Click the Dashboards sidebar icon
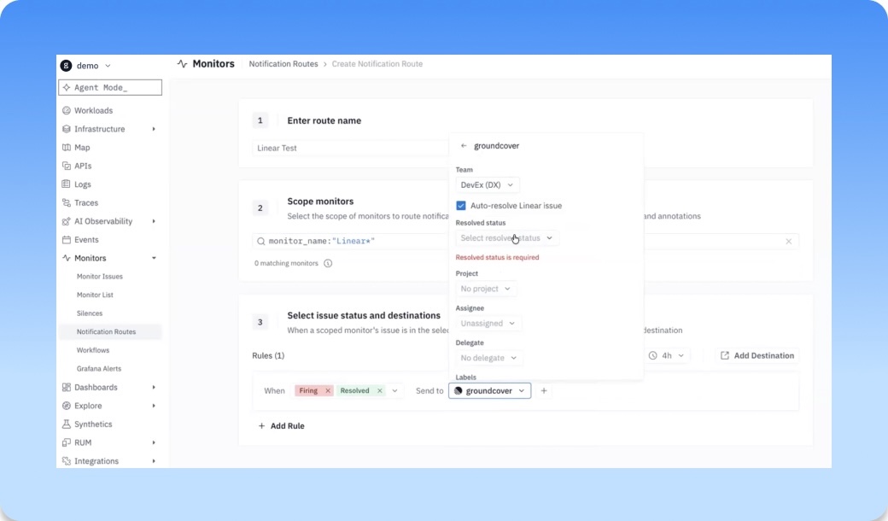Image resolution: width=888 pixels, height=521 pixels. coord(67,388)
